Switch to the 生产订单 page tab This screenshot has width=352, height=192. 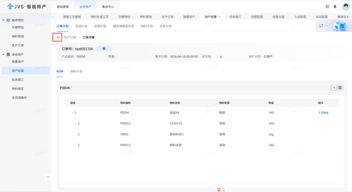(167, 17)
